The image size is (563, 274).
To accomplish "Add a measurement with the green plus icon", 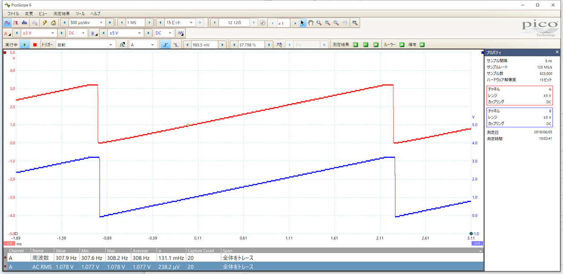I will [x=355, y=45].
